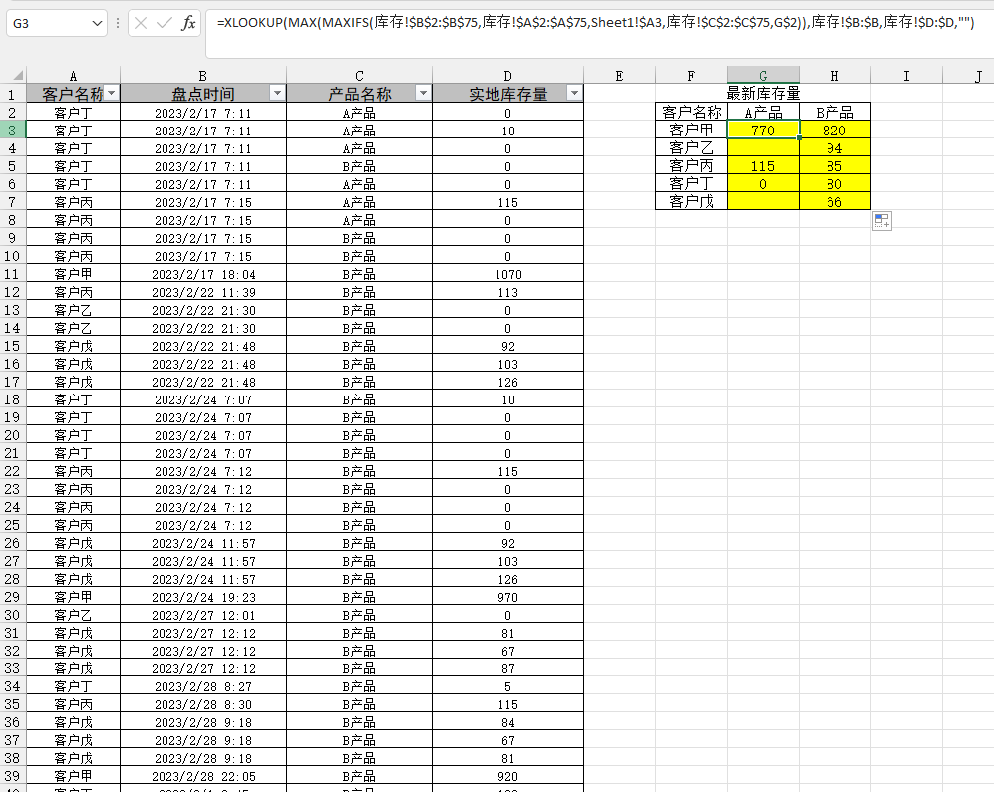Open the 产品名称 filter dropdown
The height and width of the screenshot is (792, 994).
pos(423,93)
